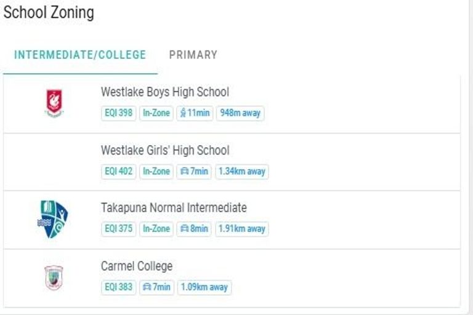Click the Carmel College crest logo

(54, 277)
